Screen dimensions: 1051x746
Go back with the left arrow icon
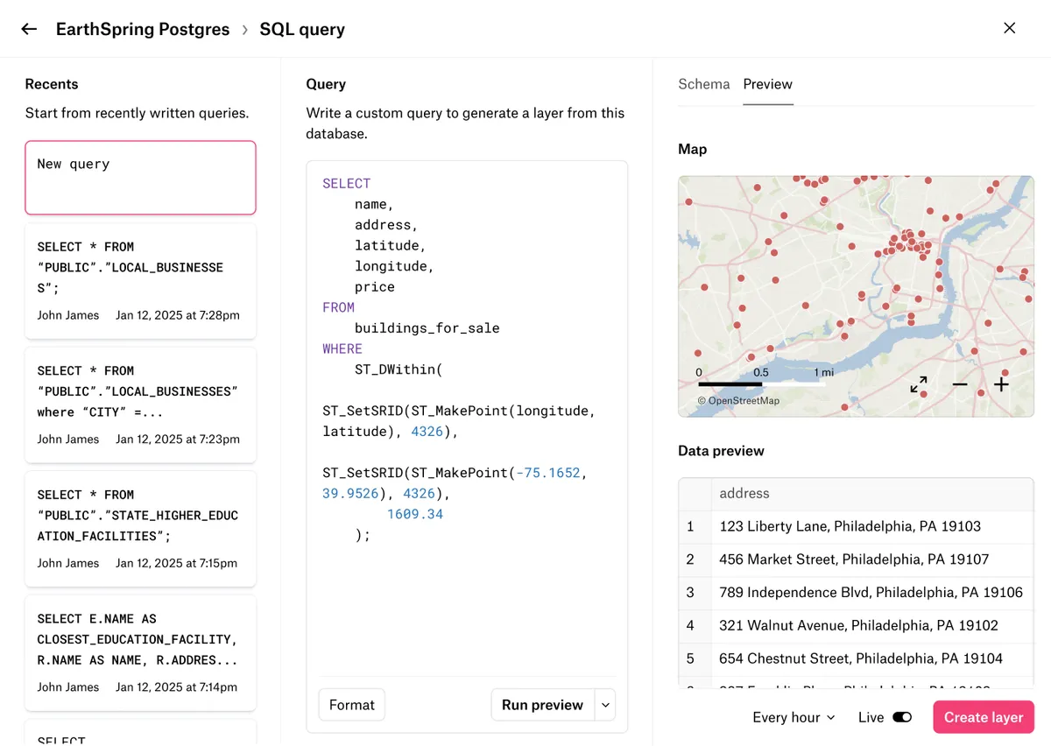pos(29,29)
